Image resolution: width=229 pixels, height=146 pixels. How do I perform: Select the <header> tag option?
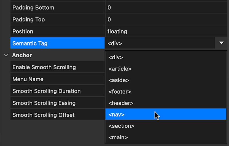coord(166,103)
